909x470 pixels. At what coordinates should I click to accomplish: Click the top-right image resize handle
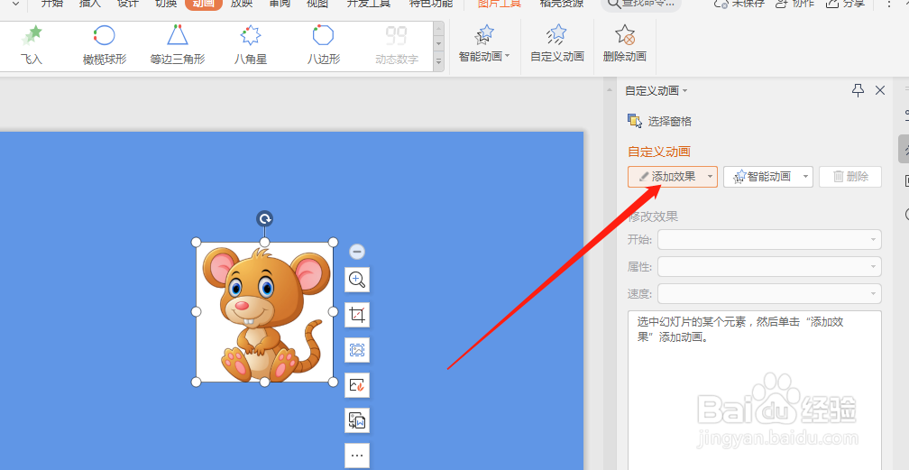334,242
